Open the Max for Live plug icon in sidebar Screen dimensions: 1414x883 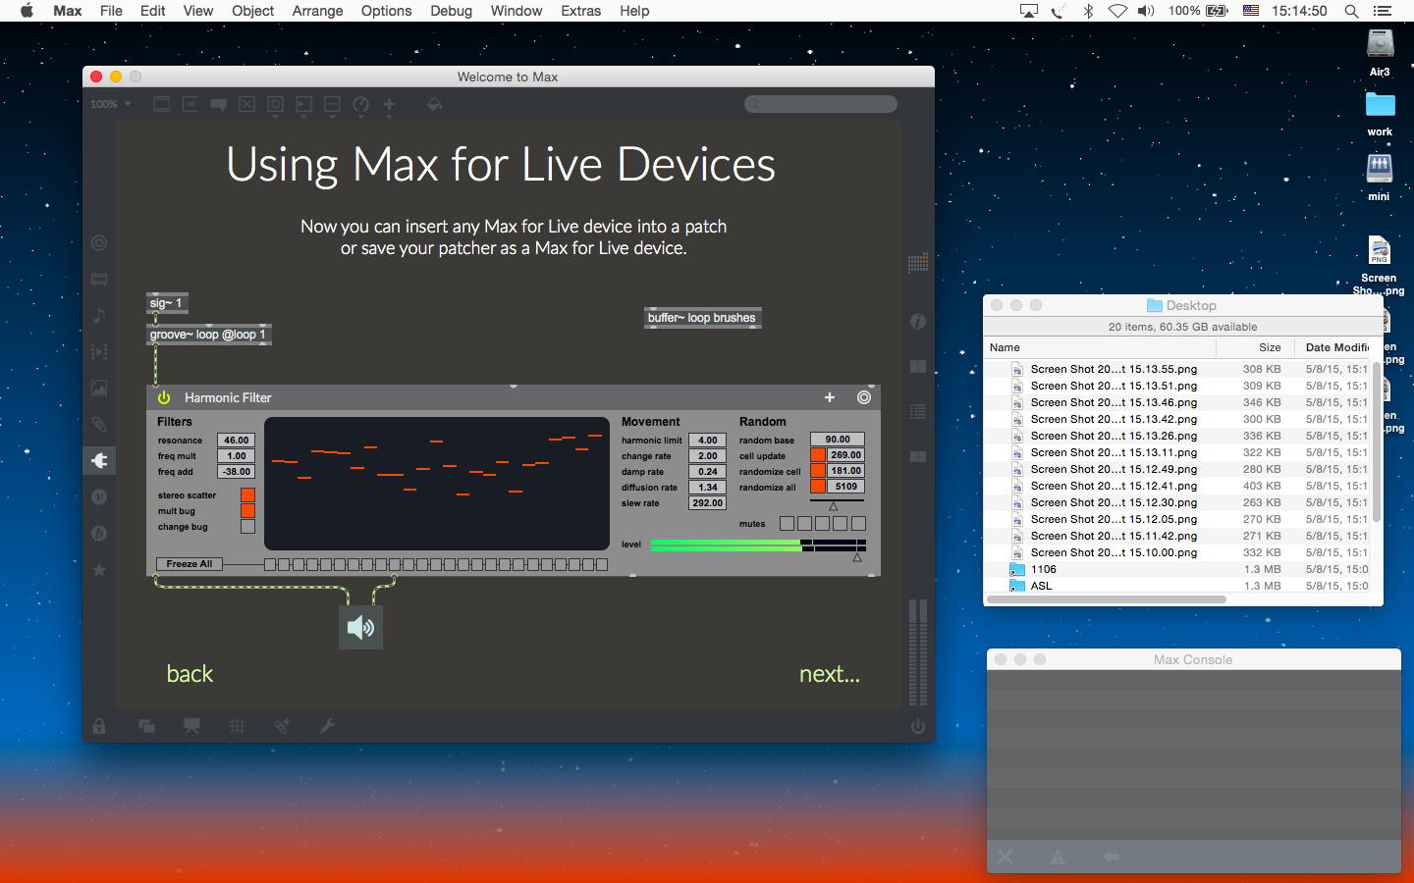[99, 460]
